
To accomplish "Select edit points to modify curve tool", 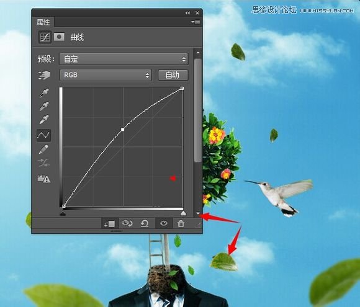I will click(43, 135).
